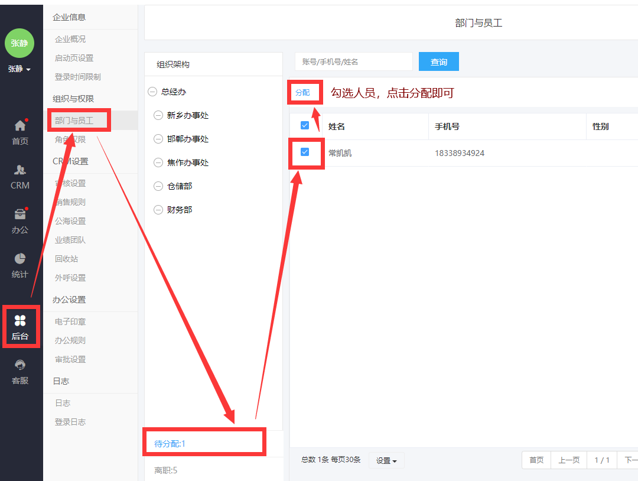
Task: Click the 1 / 1 page indicator
Action: 602,460
